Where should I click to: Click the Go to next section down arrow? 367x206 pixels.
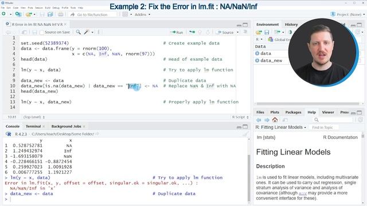tap(208, 32)
